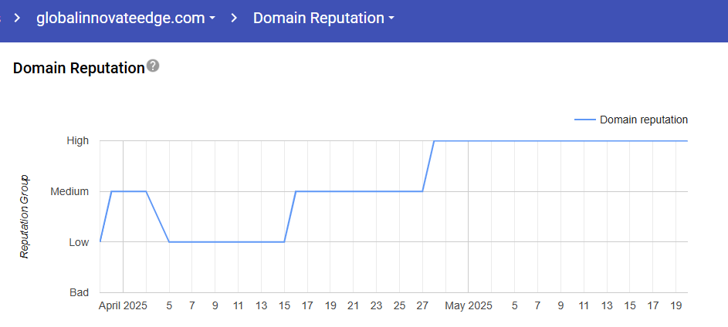The height and width of the screenshot is (327, 728).
Task: Click the final '19' date tick in May
Action: click(x=676, y=306)
